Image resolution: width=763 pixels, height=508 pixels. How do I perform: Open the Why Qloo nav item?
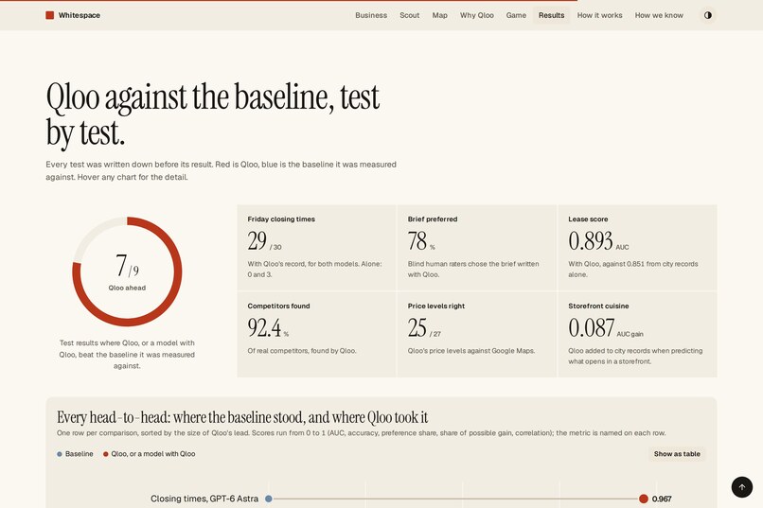(476, 15)
